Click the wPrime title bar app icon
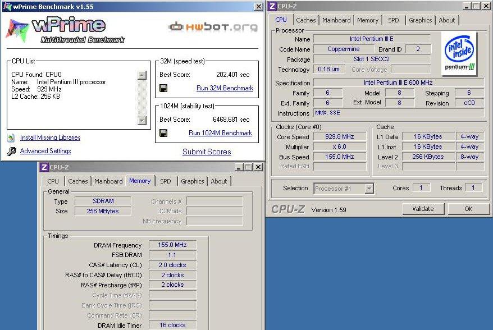Viewport: 493px width, 330px height. [7, 6]
